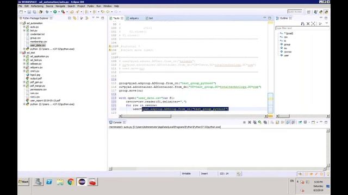The height and width of the screenshot is (195, 348).
Task: Select 'group' in Outline view
Action: [x=287, y=44]
